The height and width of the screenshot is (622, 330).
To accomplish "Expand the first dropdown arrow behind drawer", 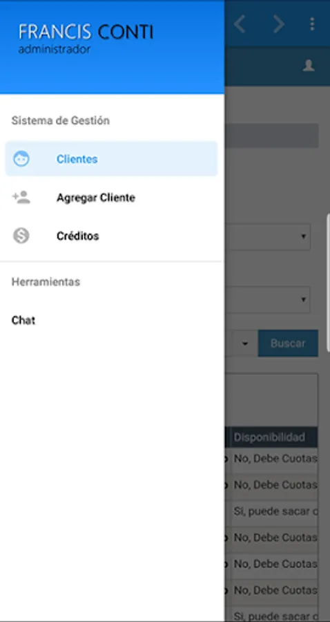I will [304, 236].
